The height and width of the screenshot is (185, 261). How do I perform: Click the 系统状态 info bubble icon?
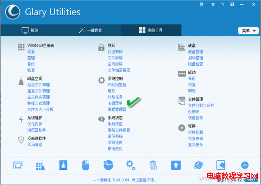(101, 119)
